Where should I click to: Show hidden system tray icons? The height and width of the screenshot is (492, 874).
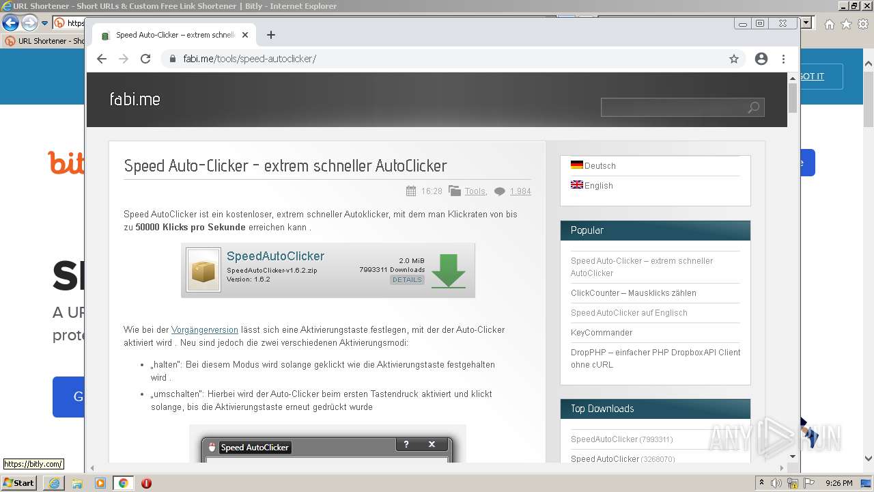pos(761,483)
